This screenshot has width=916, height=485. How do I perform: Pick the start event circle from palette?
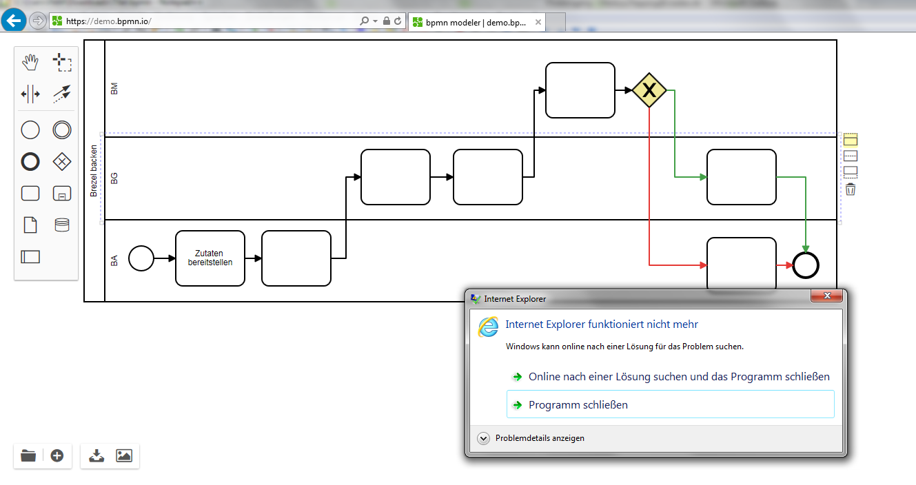[30, 130]
